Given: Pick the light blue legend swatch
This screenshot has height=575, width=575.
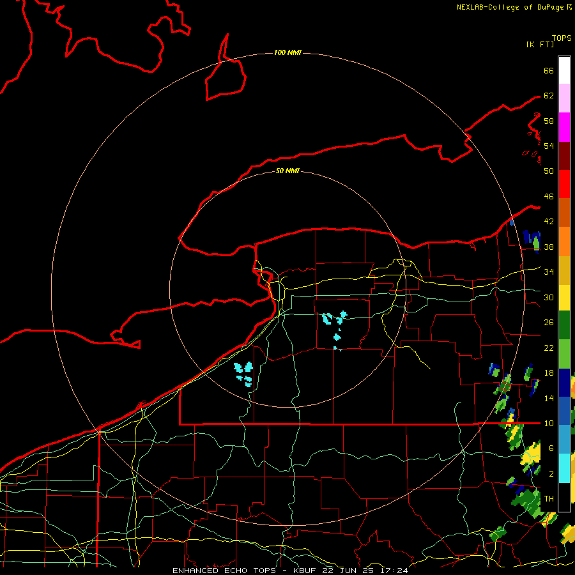Looking at the screenshot, I should click(564, 440).
